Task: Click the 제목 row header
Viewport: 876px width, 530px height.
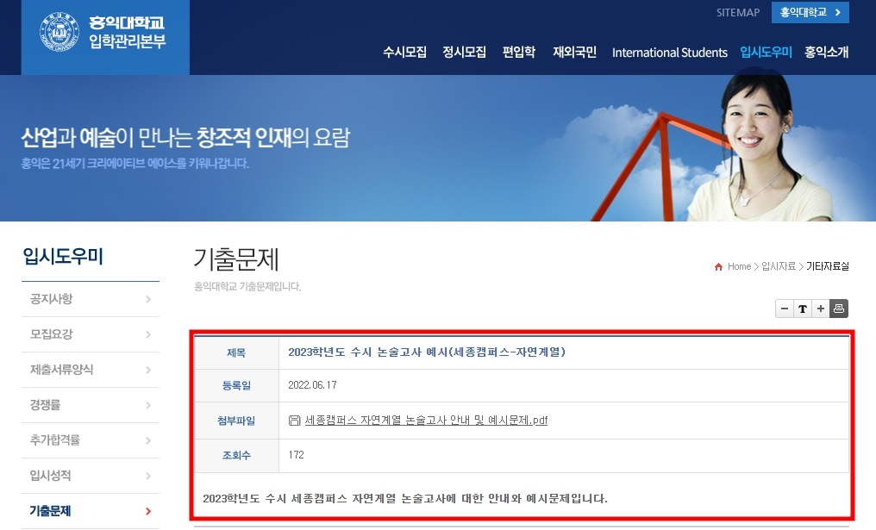Action: click(236, 353)
